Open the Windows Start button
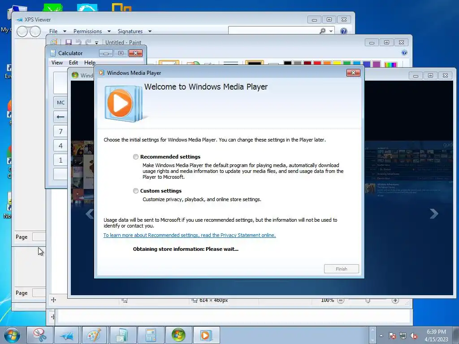This screenshot has height=344, width=459. tap(12, 335)
